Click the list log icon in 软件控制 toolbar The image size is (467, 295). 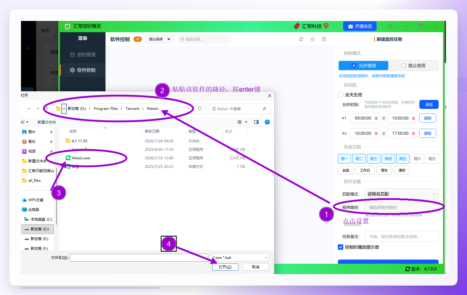point(324,39)
